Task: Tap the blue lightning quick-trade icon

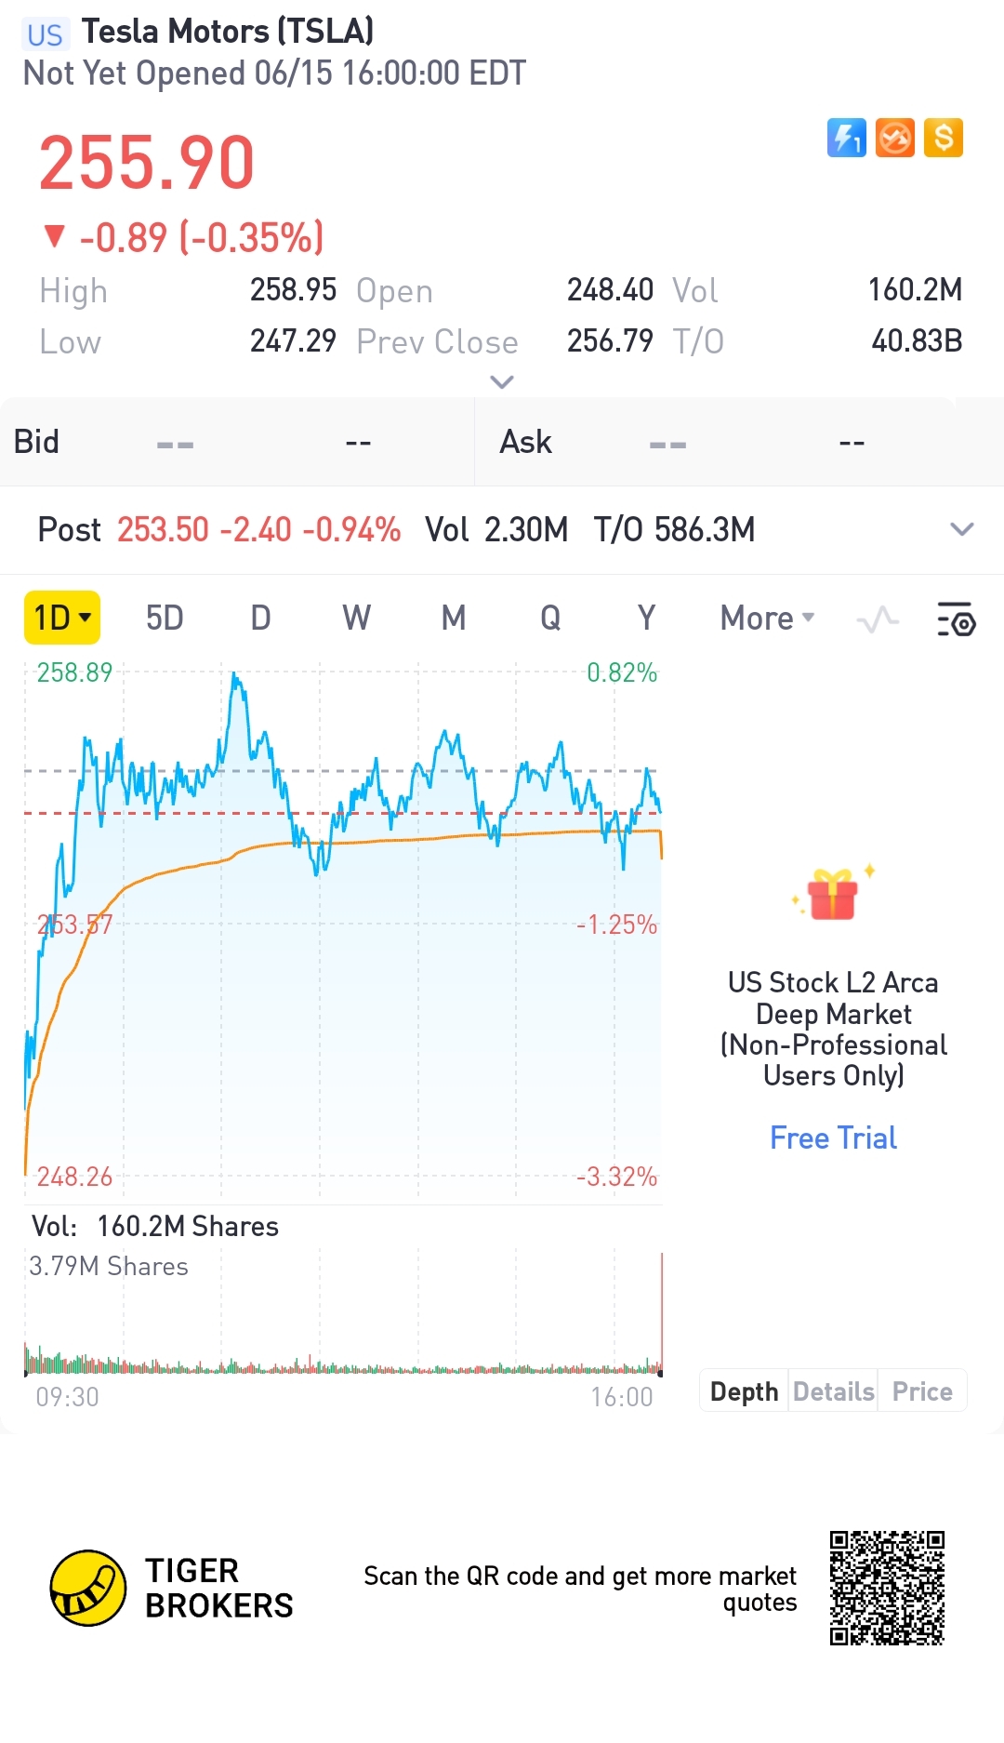Action: [846, 139]
